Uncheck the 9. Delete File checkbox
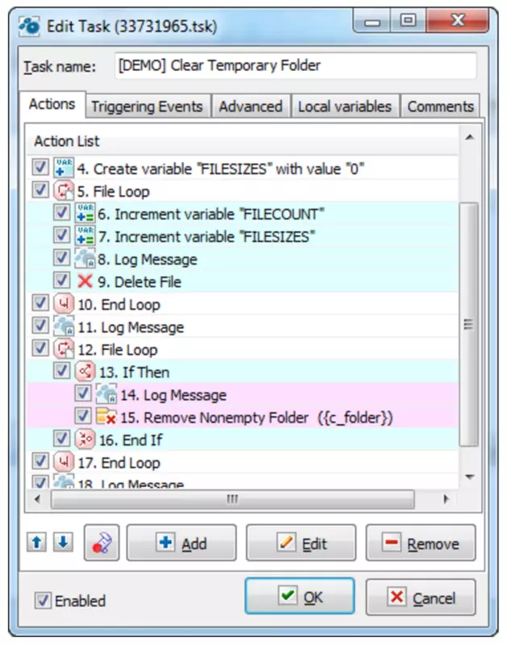This screenshot has width=508, height=645. (x=62, y=281)
